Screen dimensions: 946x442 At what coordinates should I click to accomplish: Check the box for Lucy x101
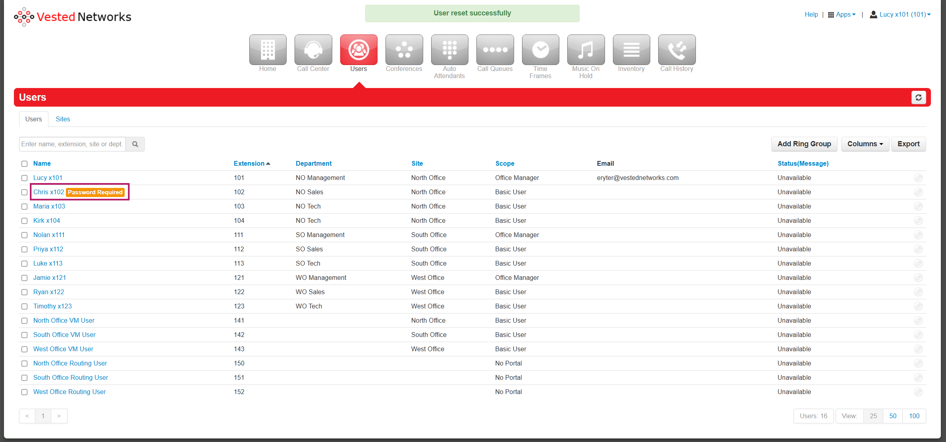pyautogui.click(x=25, y=178)
